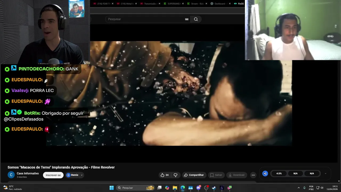Click the video title Somos "Macacos de Terno"
Viewport: 341px width, 192px height.
click(61, 167)
